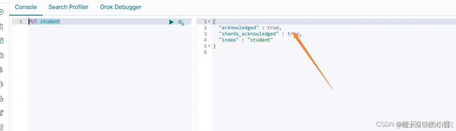Screen dimensions: 456x131
Task: Open the Search Profiler tab
Action: [x=68, y=7]
